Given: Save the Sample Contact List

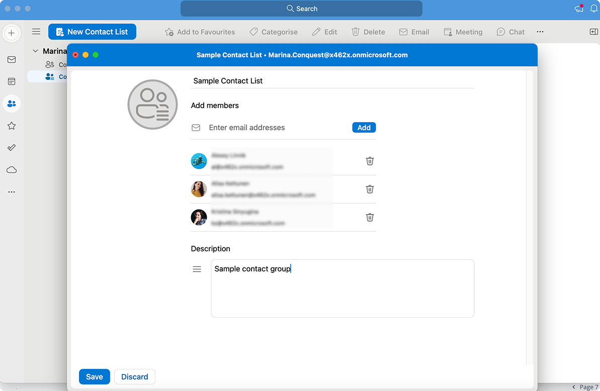Looking at the screenshot, I should (94, 376).
